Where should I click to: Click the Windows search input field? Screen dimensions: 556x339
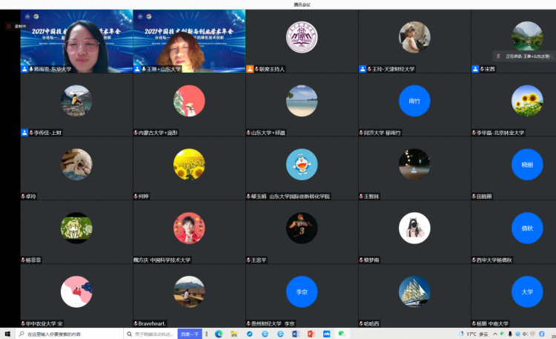point(69,334)
